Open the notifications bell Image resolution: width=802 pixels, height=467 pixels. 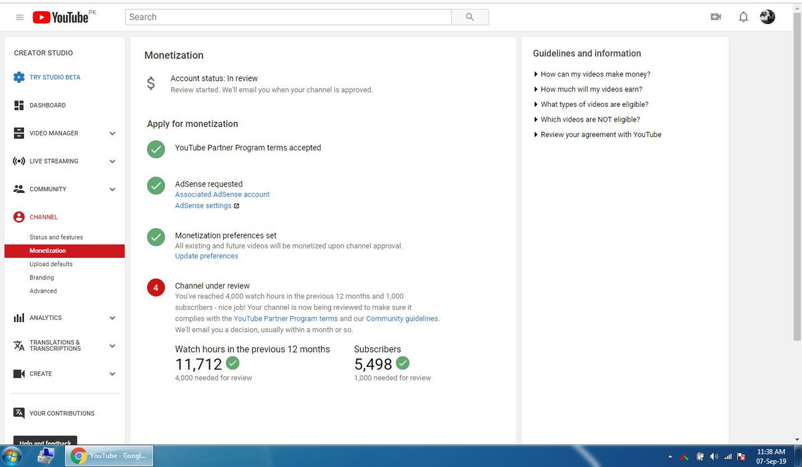tap(743, 17)
